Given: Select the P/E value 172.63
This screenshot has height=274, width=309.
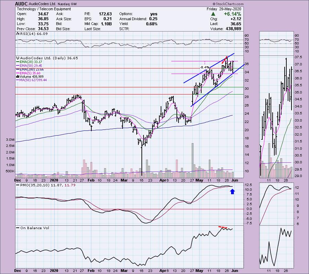Looking at the screenshot, I should click(x=105, y=14).
